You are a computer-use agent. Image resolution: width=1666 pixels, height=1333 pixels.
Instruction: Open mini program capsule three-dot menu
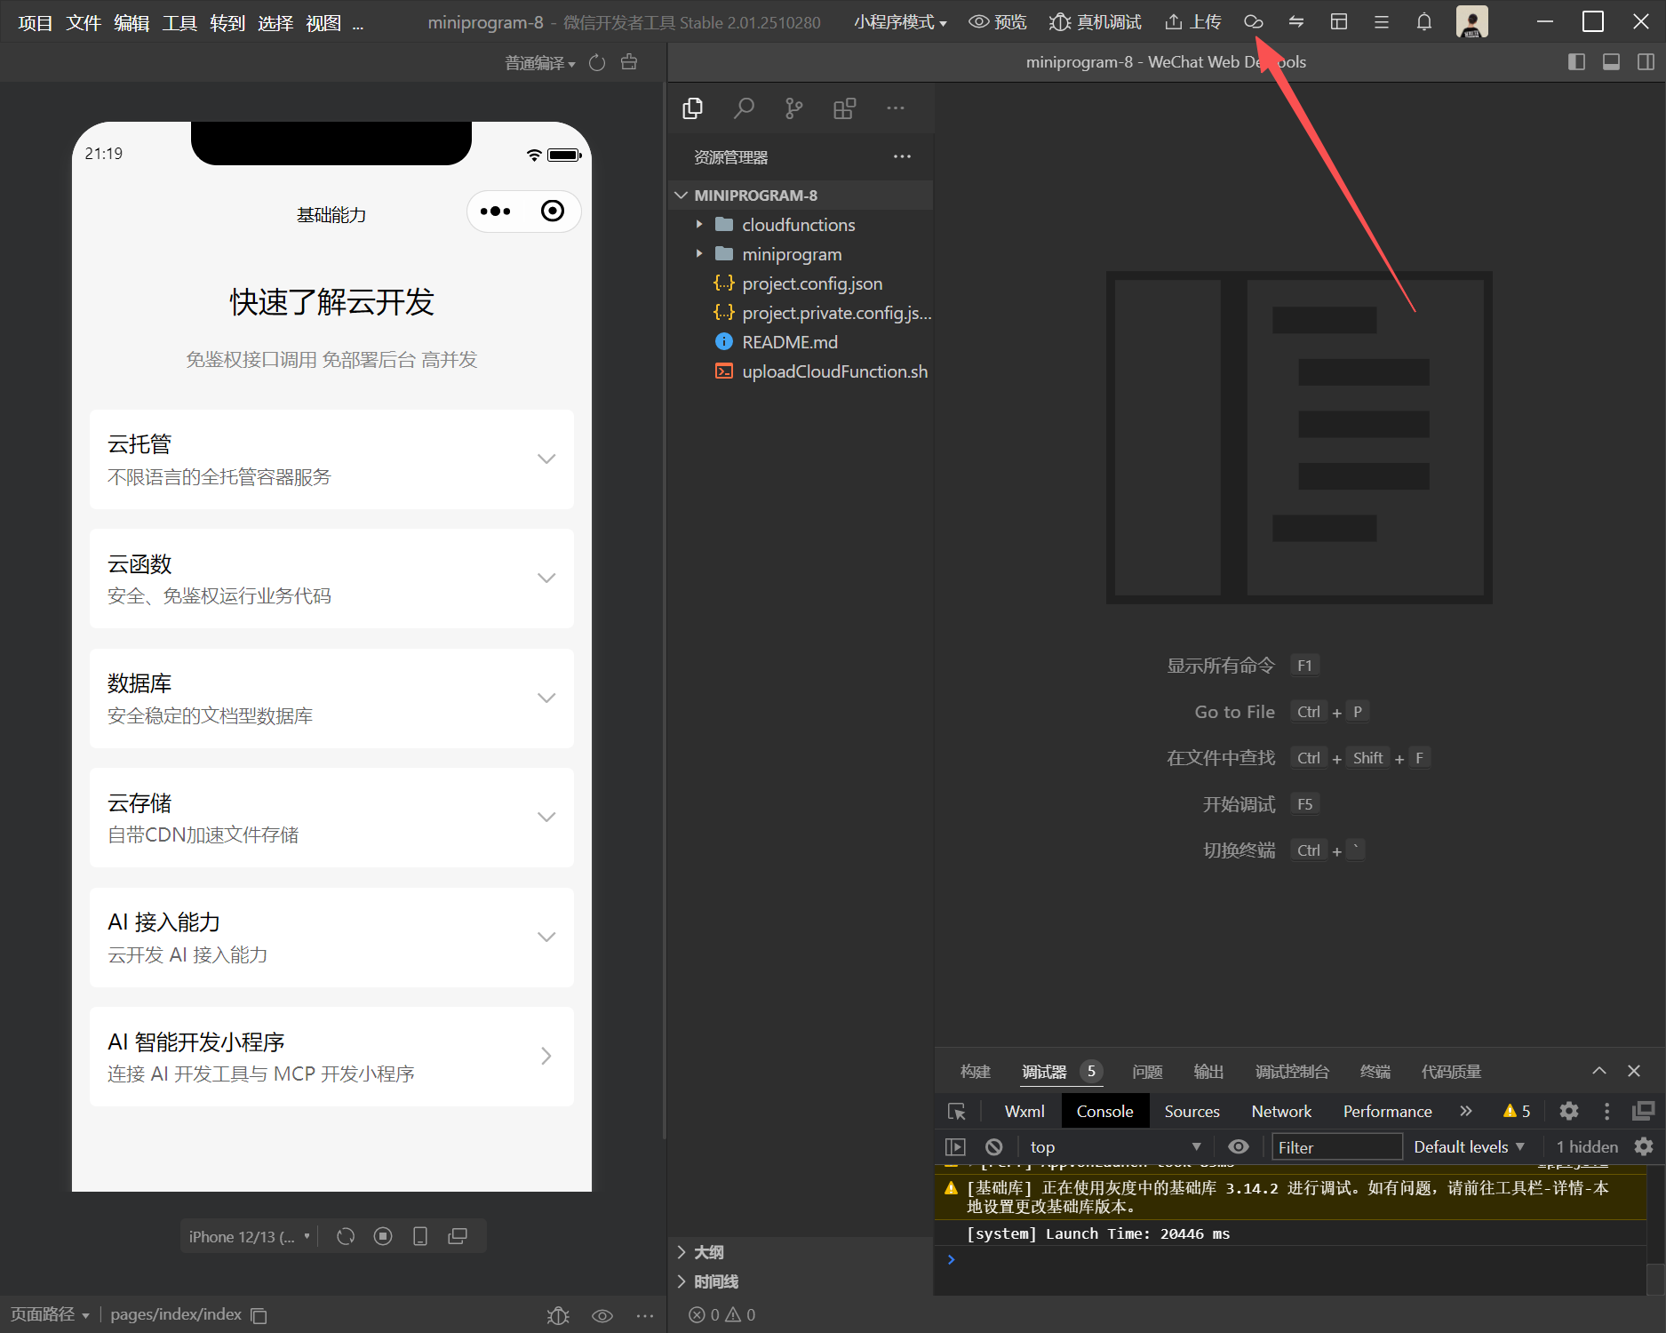[495, 212]
